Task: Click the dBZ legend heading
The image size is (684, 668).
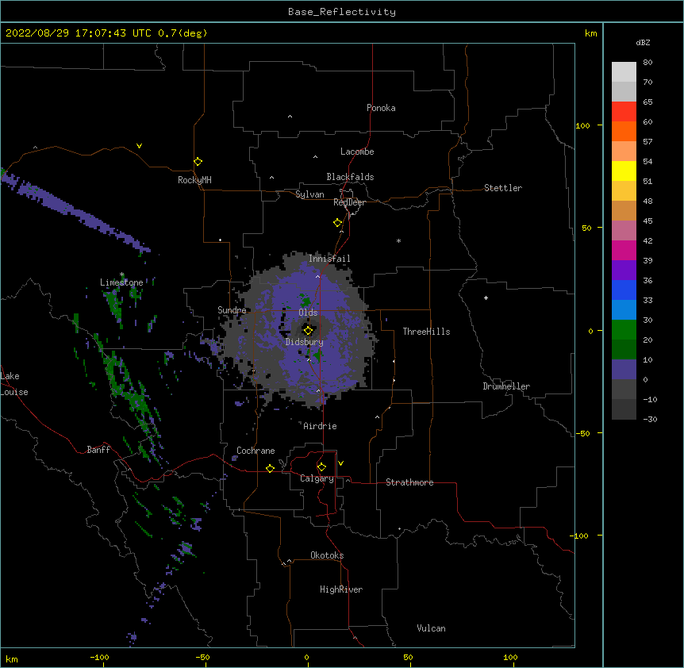Action: point(643,42)
